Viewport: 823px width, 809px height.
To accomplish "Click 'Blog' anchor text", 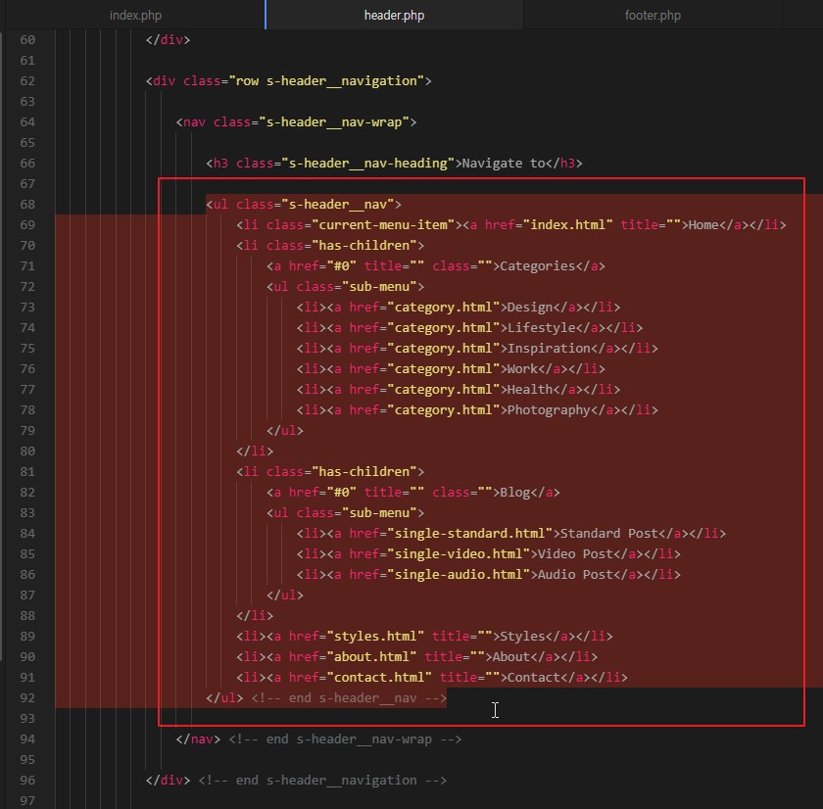I will pyautogui.click(x=515, y=492).
